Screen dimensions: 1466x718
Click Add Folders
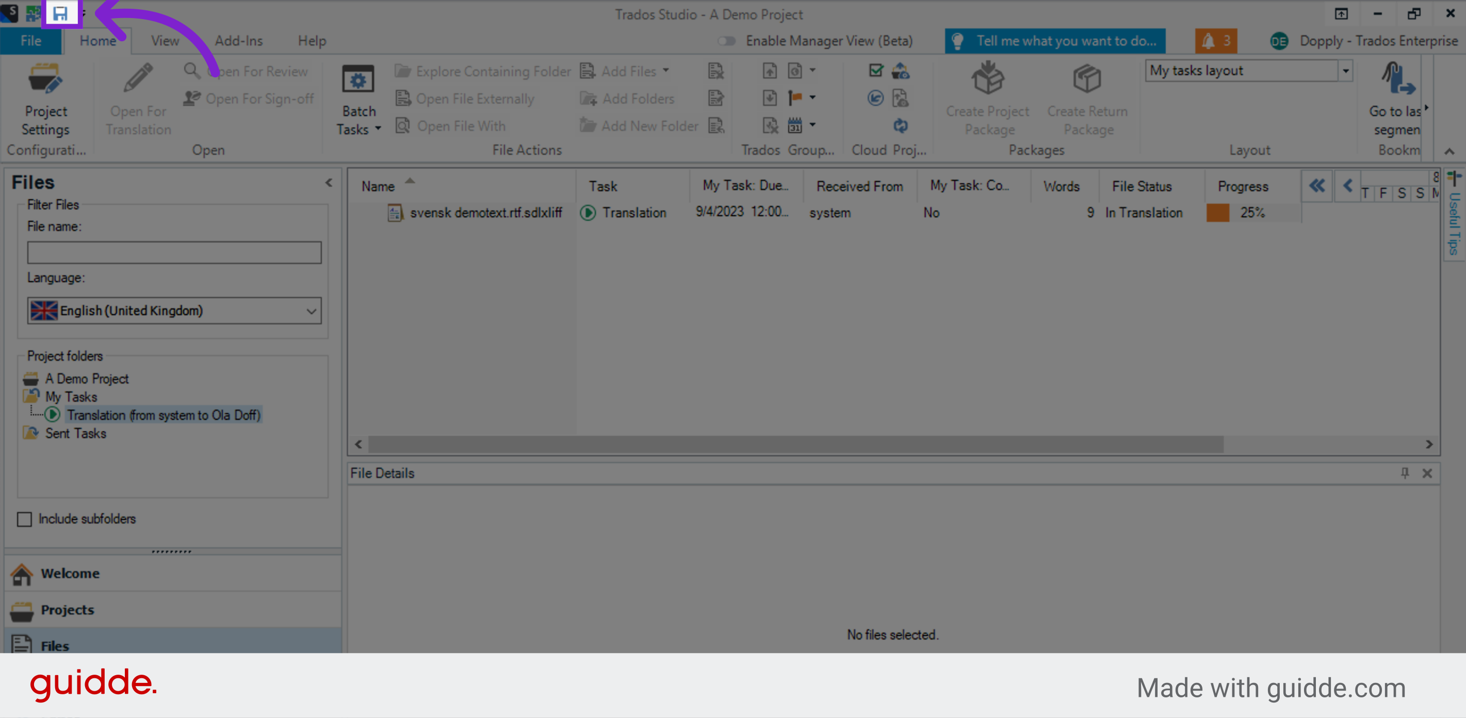click(x=627, y=99)
